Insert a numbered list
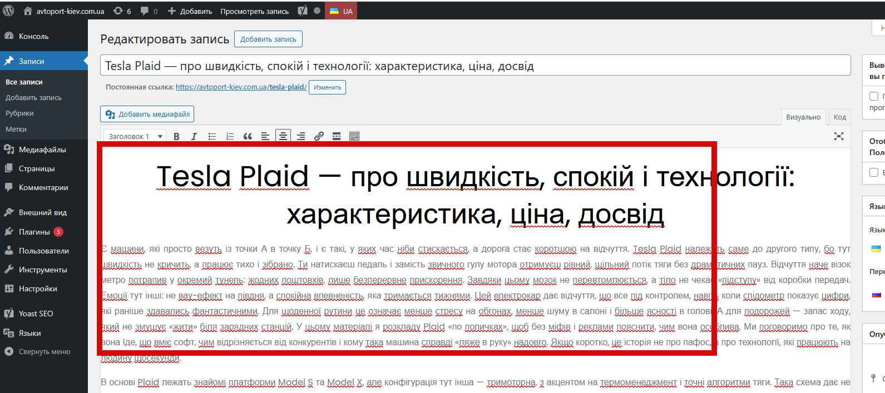 230,136
